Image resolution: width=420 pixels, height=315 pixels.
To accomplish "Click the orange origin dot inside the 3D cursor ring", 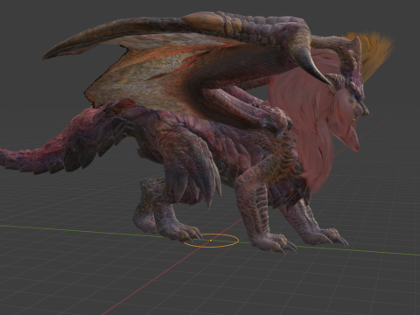I will click(x=211, y=241).
